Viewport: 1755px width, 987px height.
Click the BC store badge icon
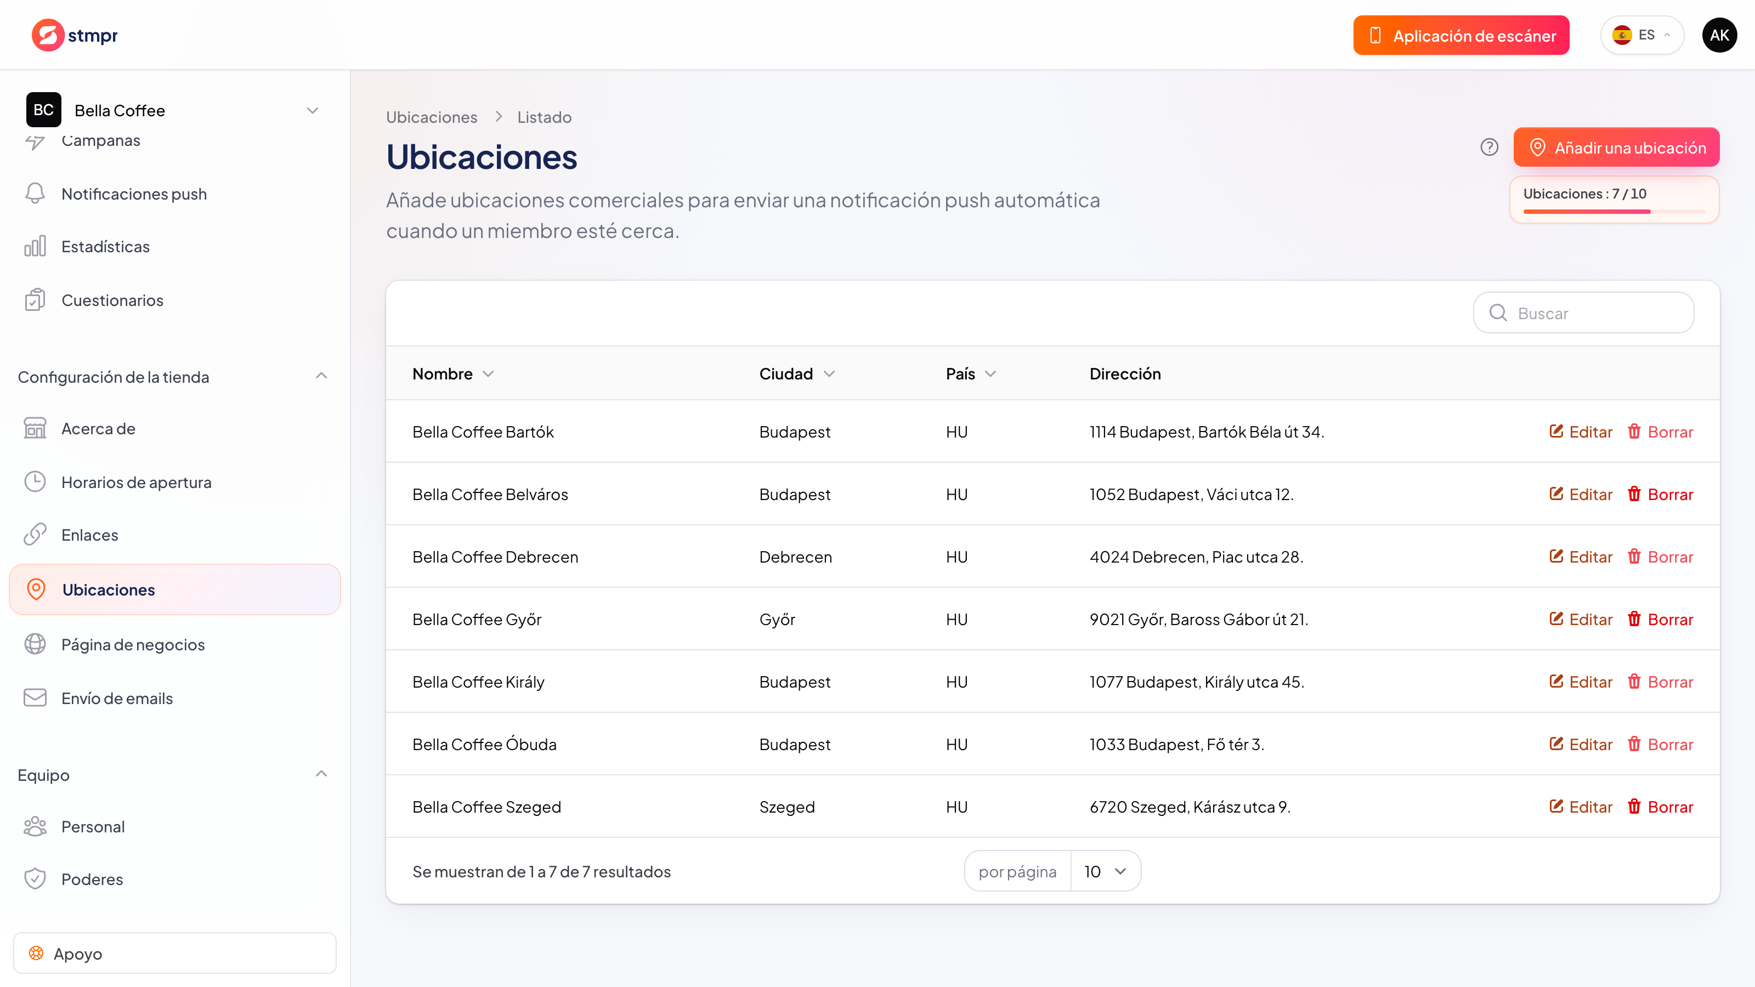click(44, 110)
